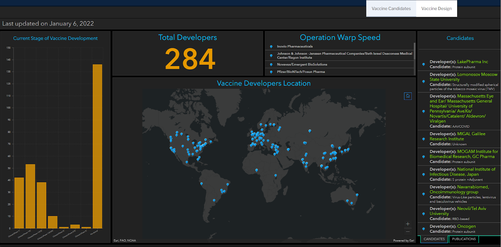This screenshot has height=247, width=501.
Task: Click the pin beside Neovii/Tel Aviv University
Action: click(x=424, y=214)
